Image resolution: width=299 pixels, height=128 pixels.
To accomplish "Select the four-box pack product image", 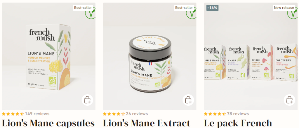I will 251,56.
